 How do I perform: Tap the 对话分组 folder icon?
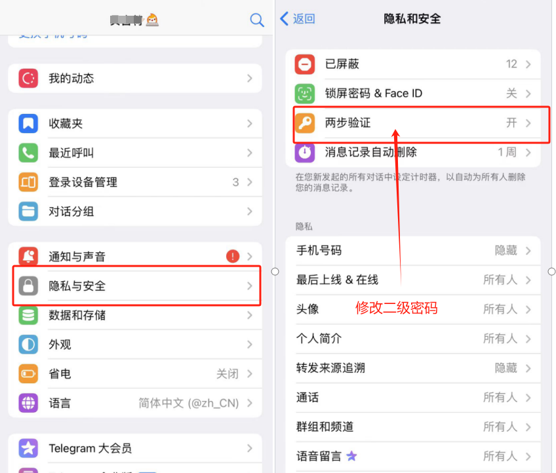[28, 212]
